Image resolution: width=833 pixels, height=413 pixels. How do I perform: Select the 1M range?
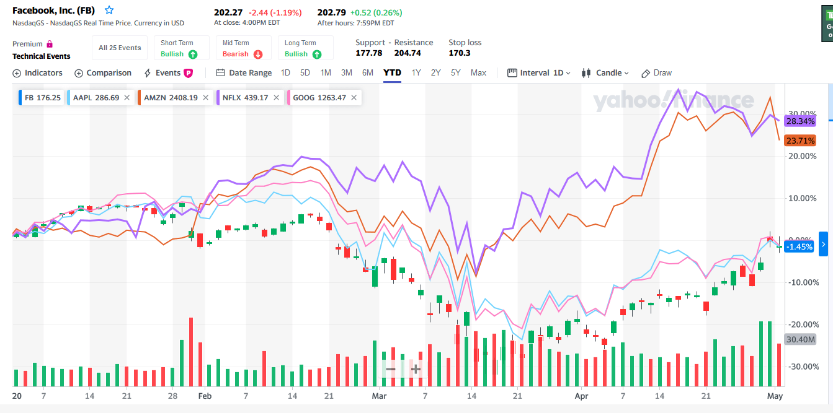tap(326, 73)
